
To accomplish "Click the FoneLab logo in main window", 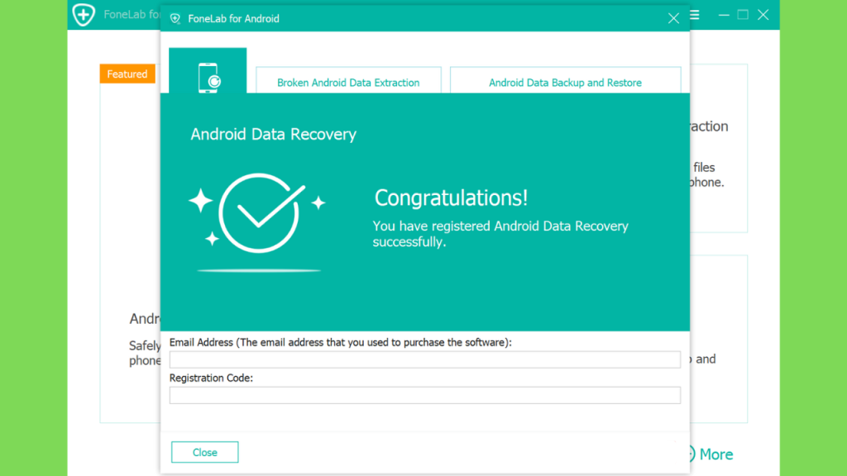I will point(84,15).
